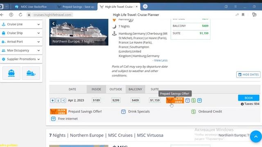
Task: Expand the Max Occupancy filter
Action: click(21, 50)
